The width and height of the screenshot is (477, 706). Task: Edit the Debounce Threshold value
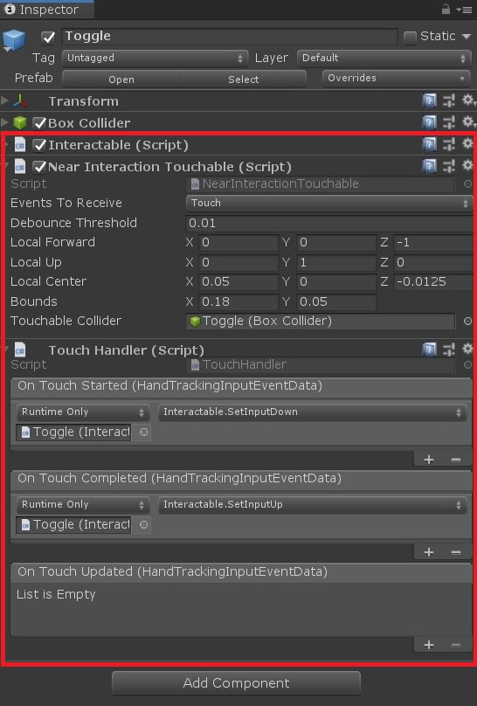pos(328,223)
